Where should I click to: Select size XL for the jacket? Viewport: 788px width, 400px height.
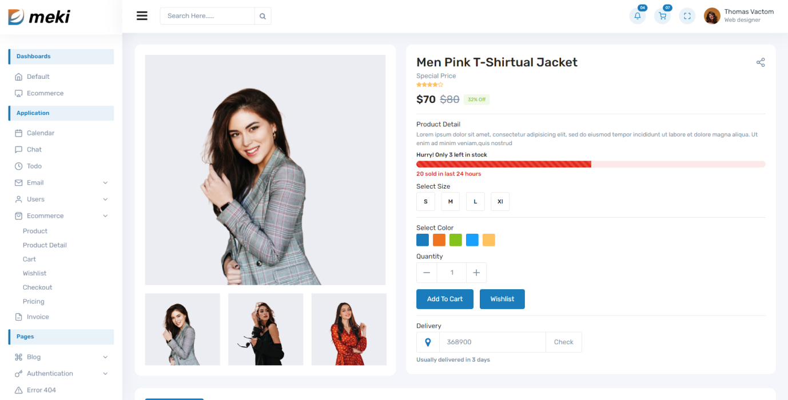point(500,201)
